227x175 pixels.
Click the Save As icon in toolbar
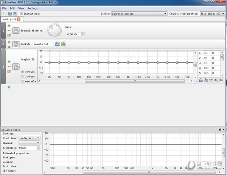pyautogui.click(x=15, y=14)
